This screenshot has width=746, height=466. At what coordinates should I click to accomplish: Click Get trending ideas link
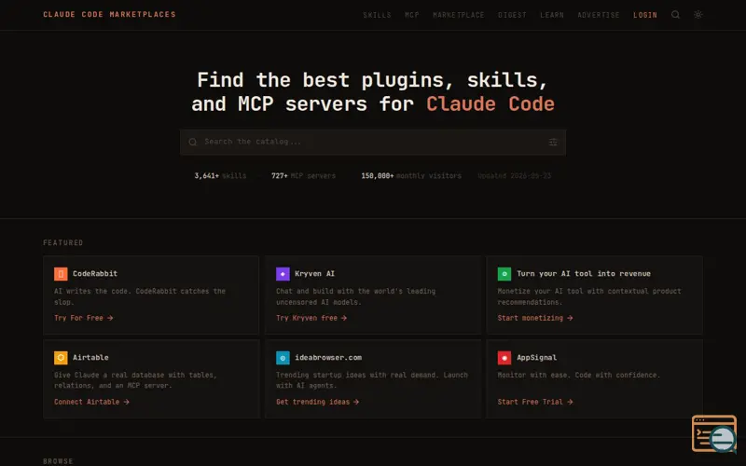[x=317, y=402]
